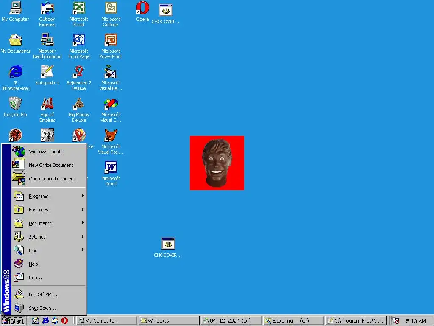Select the Bejeweled 2 Deluxe shortcut
The height and width of the screenshot is (326, 434).
click(x=79, y=78)
